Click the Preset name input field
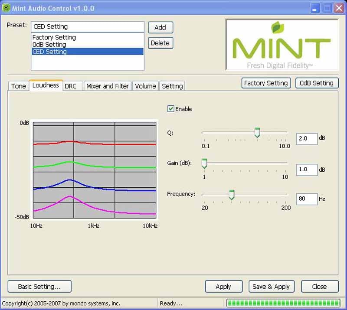The height and width of the screenshot is (310, 347). 87,26
